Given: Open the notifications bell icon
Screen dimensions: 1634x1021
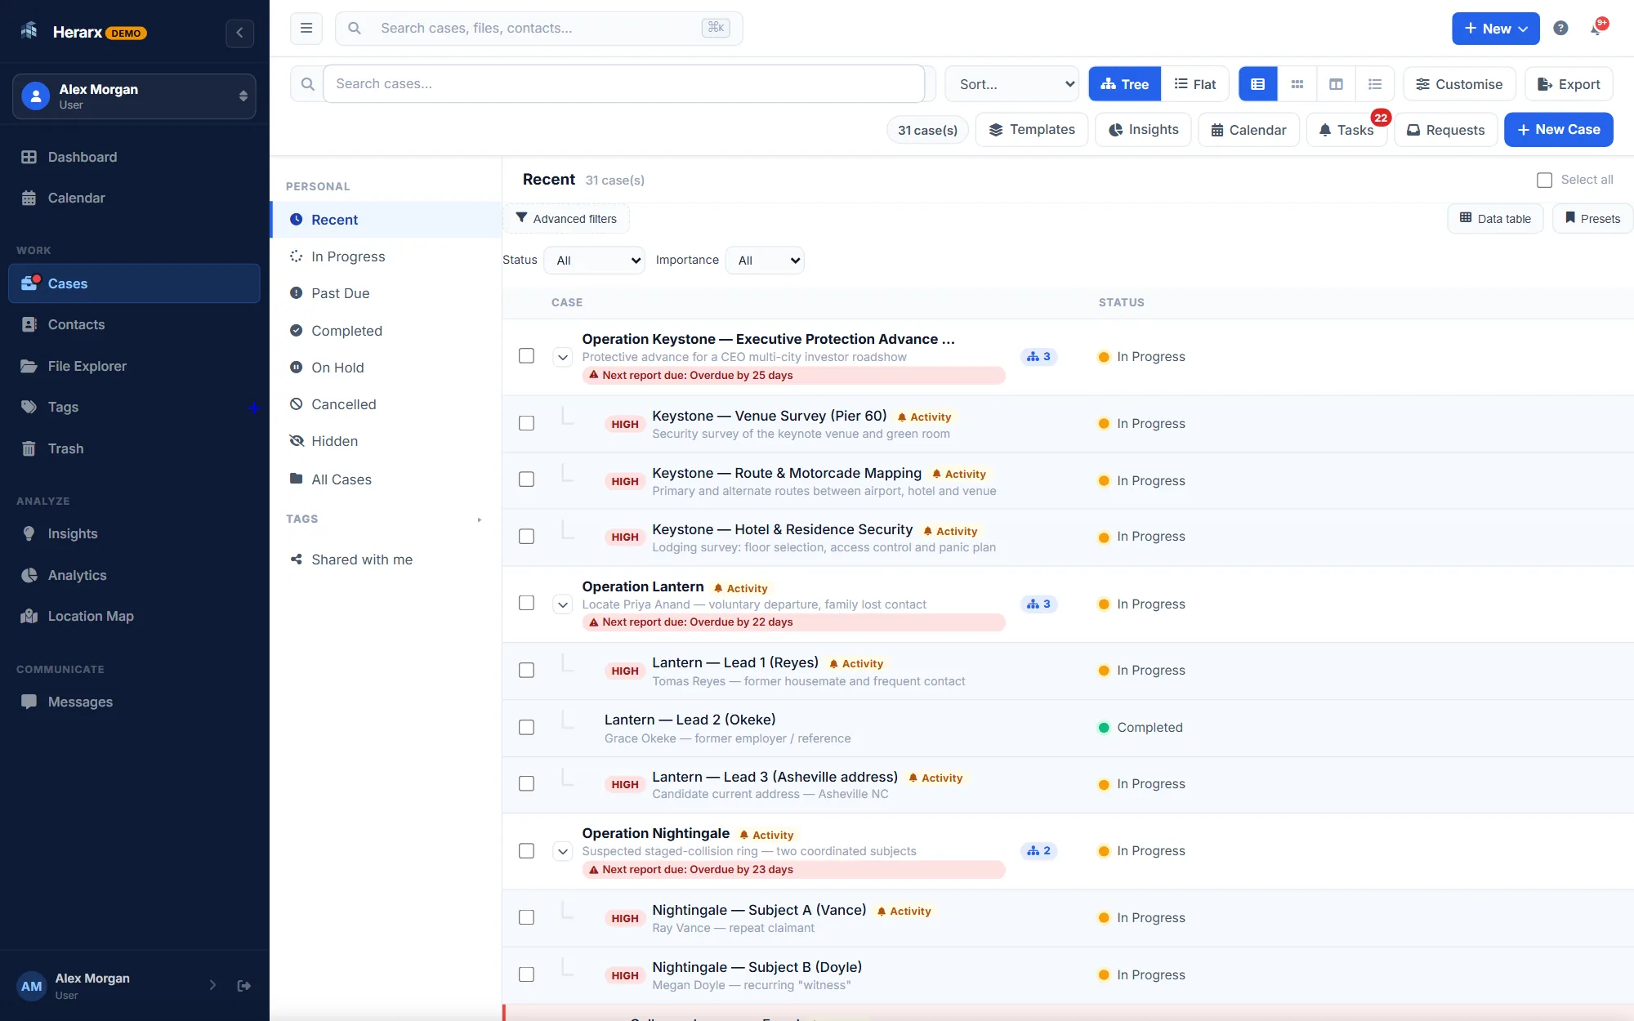Looking at the screenshot, I should tap(1596, 29).
